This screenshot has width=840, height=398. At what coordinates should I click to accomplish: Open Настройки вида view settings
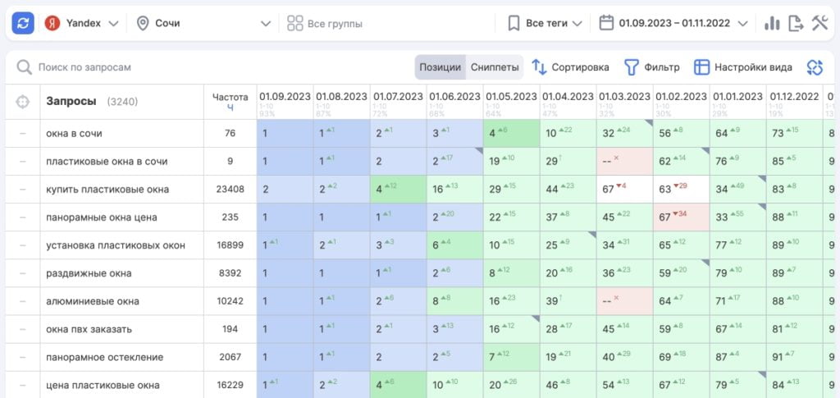[743, 67]
